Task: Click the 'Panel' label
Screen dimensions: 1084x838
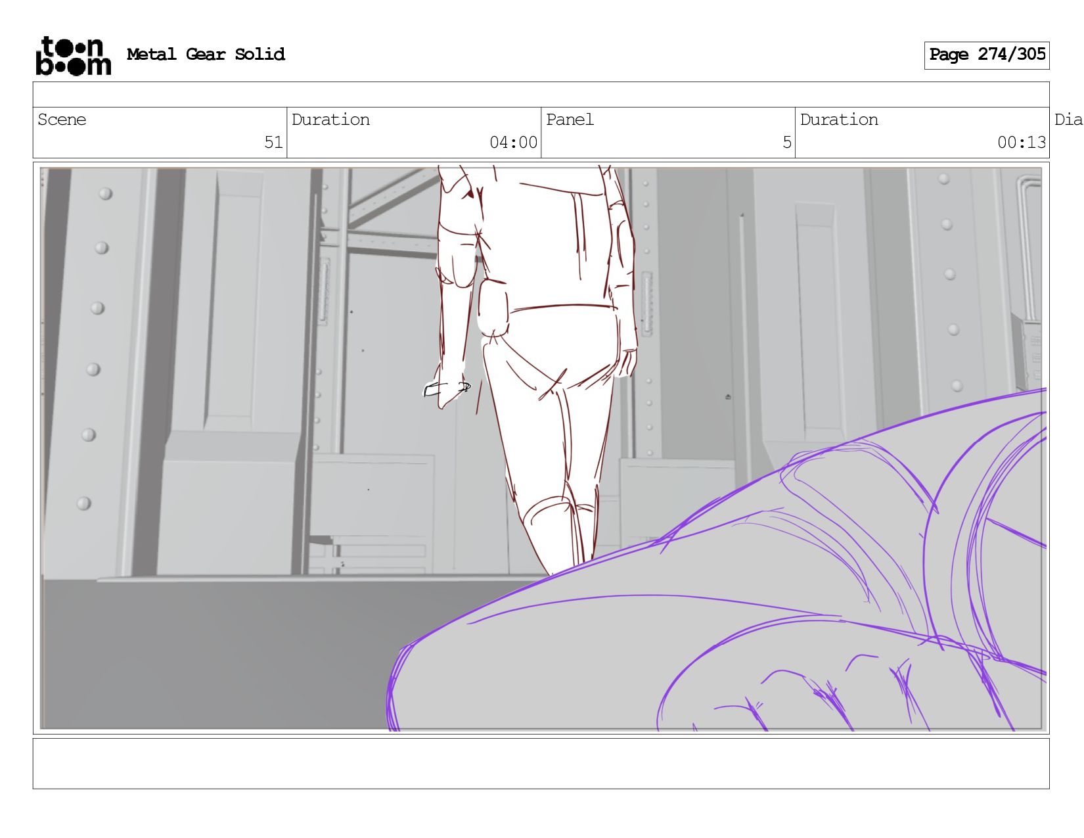Action: pos(570,120)
